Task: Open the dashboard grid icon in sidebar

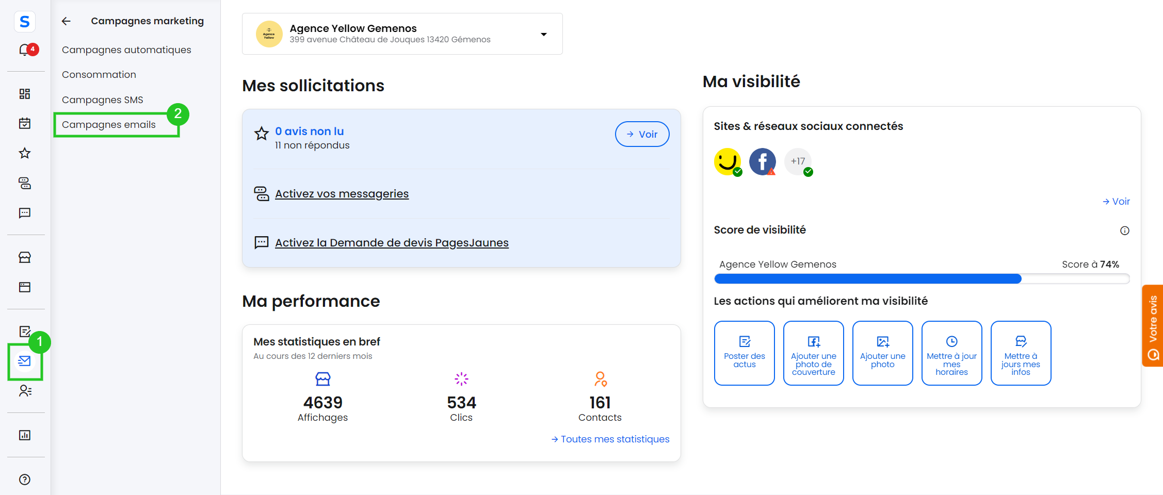Action: tap(25, 94)
